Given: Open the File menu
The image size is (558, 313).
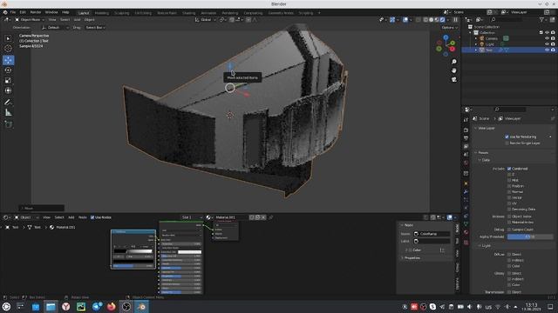Looking at the screenshot, I should click(x=13, y=12).
